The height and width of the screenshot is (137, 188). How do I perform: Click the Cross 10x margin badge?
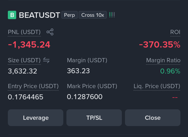[x=93, y=15]
